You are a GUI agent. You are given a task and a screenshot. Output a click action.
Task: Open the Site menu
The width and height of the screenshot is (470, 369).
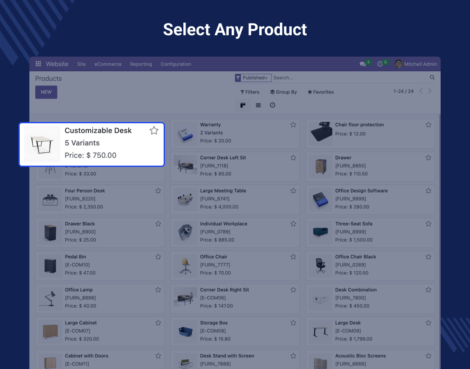point(81,64)
